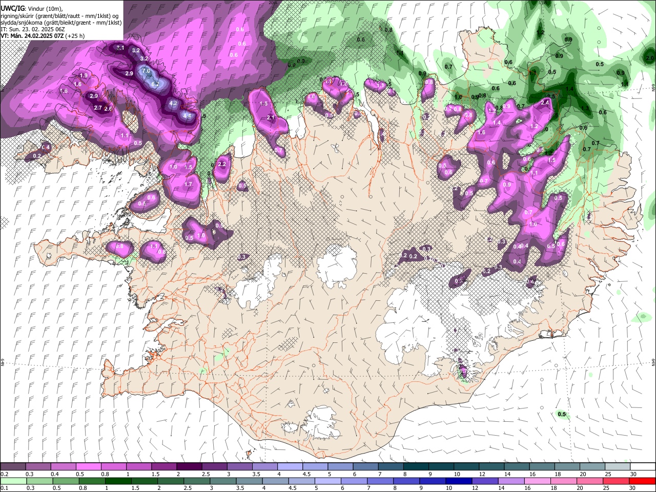Pick the darkest green 1 swatch in rain scale
This screenshot has width=656, height=492.
tap(118, 481)
